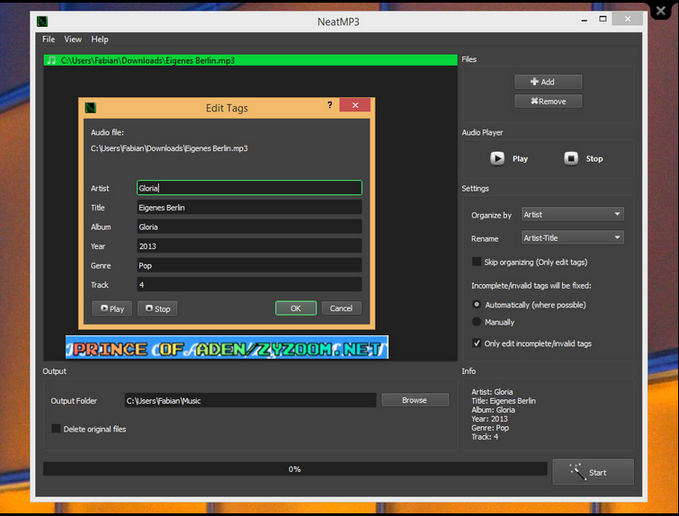The width and height of the screenshot is (679, 516).
Task: Click the Title field Eigenes Berlin
Action: tap(249, 208)
